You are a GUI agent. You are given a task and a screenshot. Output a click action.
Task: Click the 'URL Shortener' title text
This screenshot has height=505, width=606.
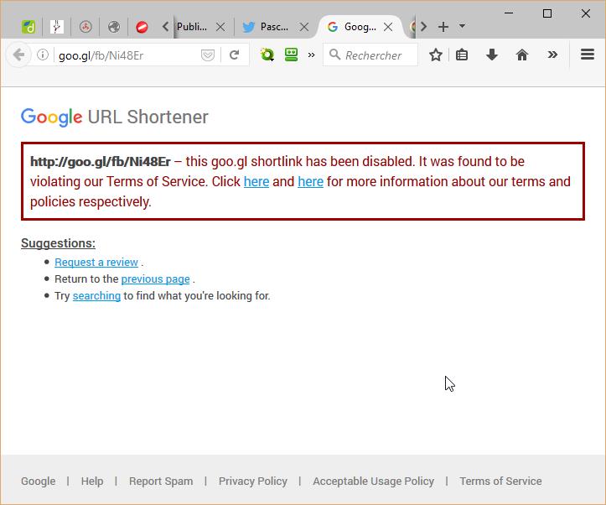(x=148, y=117)
